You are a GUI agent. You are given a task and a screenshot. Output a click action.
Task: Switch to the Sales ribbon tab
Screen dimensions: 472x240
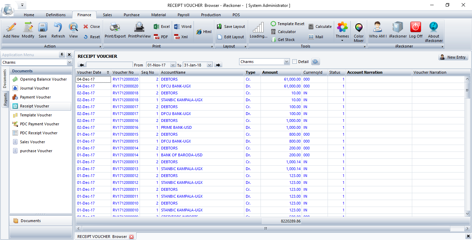107,15
